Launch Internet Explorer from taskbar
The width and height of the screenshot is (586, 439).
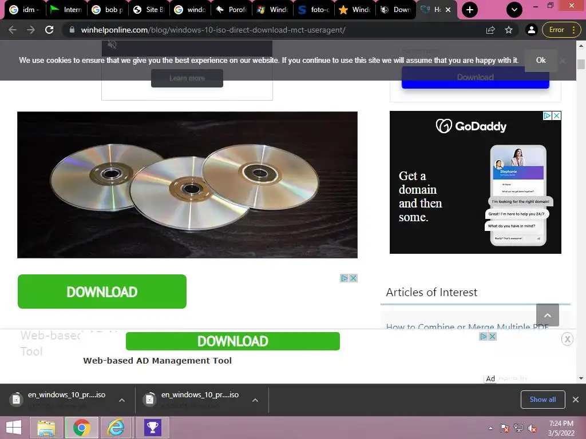[x=116, y=428]
